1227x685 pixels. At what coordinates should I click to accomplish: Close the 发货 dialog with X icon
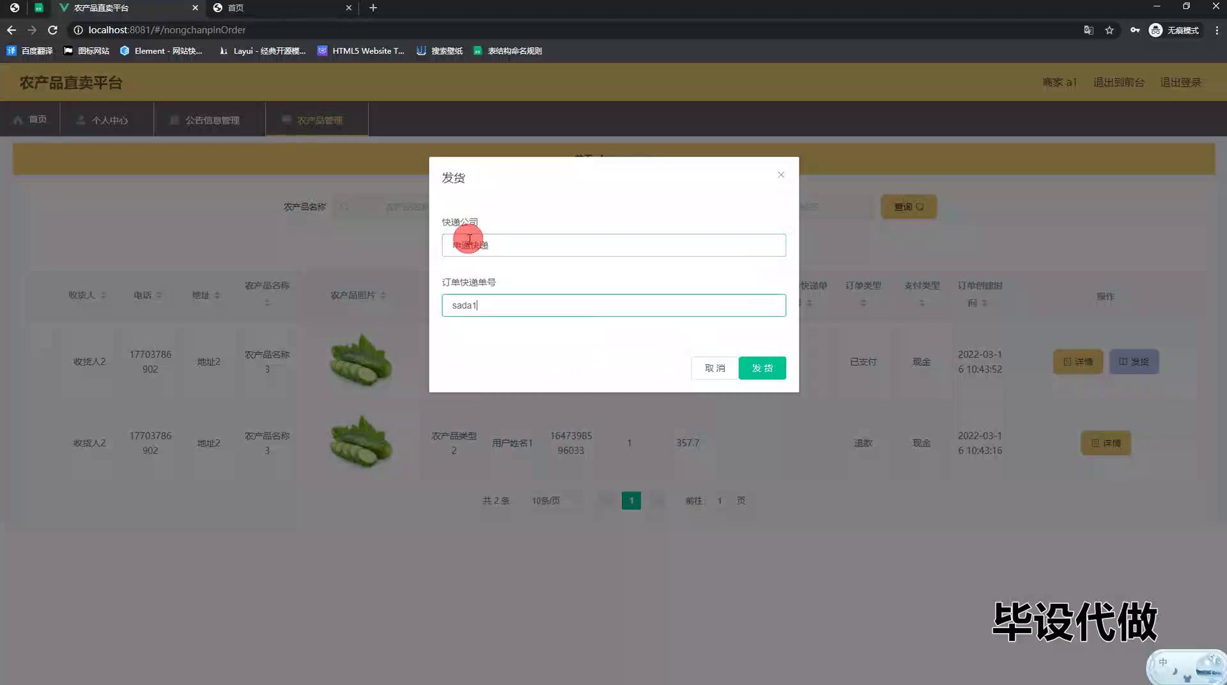point(781,175)
